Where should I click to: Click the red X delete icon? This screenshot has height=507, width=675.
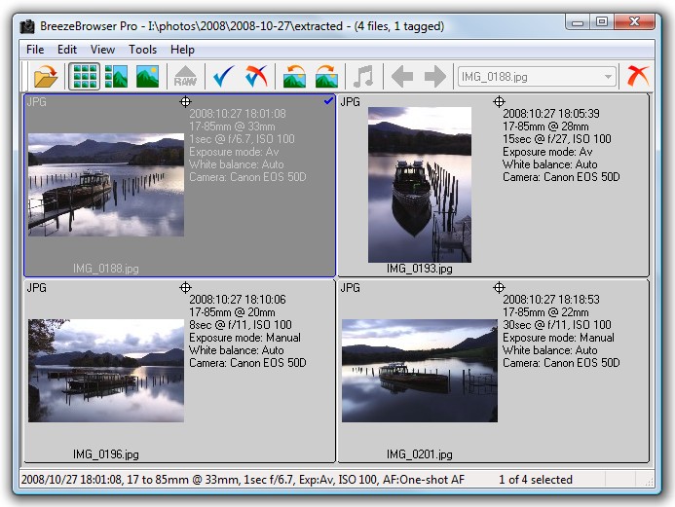tap(638, 77)
